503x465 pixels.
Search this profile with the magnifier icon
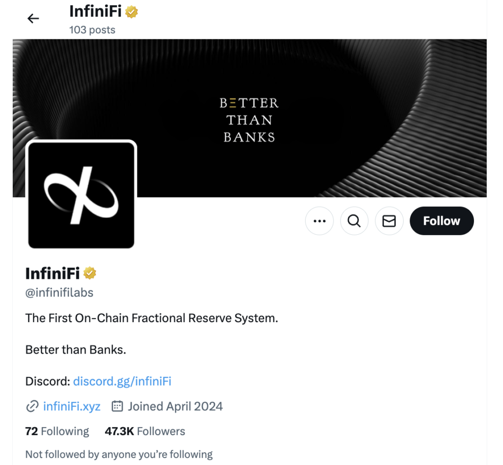point(354,221)
